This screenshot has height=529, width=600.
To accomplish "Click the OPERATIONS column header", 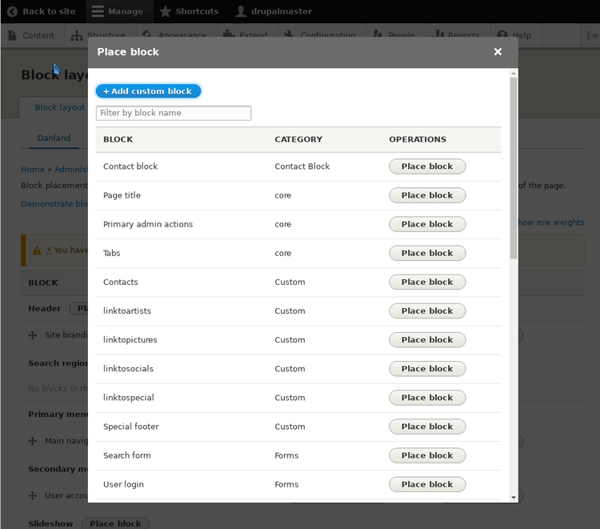I will [418, 139].
